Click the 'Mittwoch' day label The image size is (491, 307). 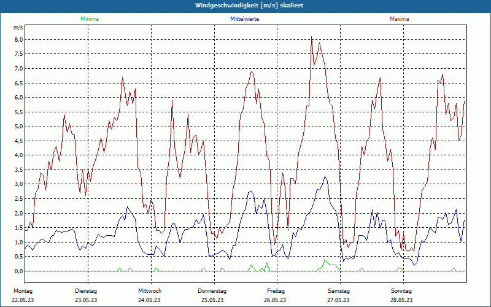(150, 291)
